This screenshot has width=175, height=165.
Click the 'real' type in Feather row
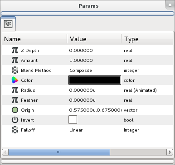(128, 100)
